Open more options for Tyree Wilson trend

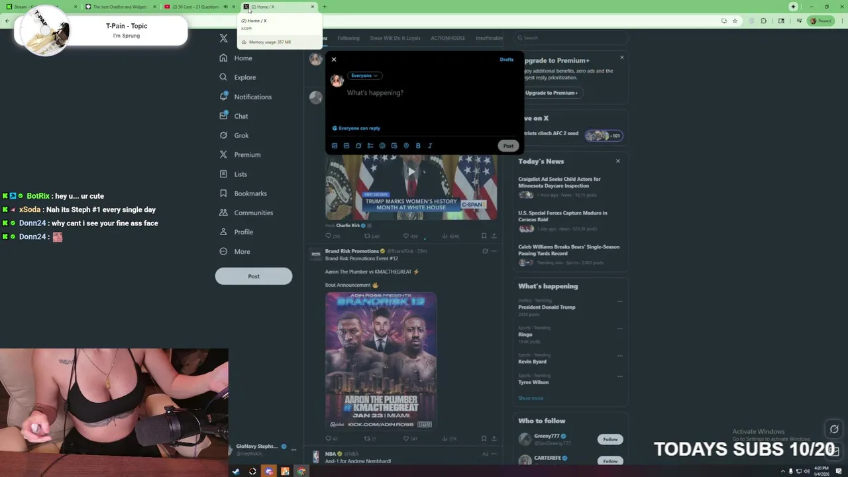tap(620, 376)
